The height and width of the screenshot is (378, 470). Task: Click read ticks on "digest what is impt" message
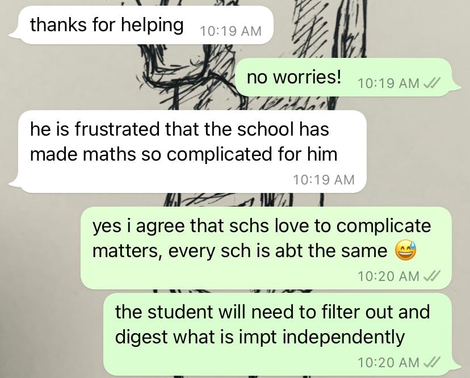pos(431,363)
